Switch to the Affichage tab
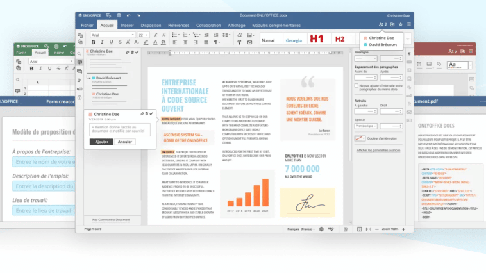 (x=237, y=26)
